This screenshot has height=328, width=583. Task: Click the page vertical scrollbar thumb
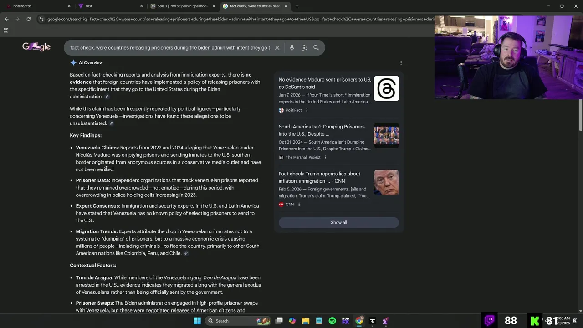click(x=580, y=115)
